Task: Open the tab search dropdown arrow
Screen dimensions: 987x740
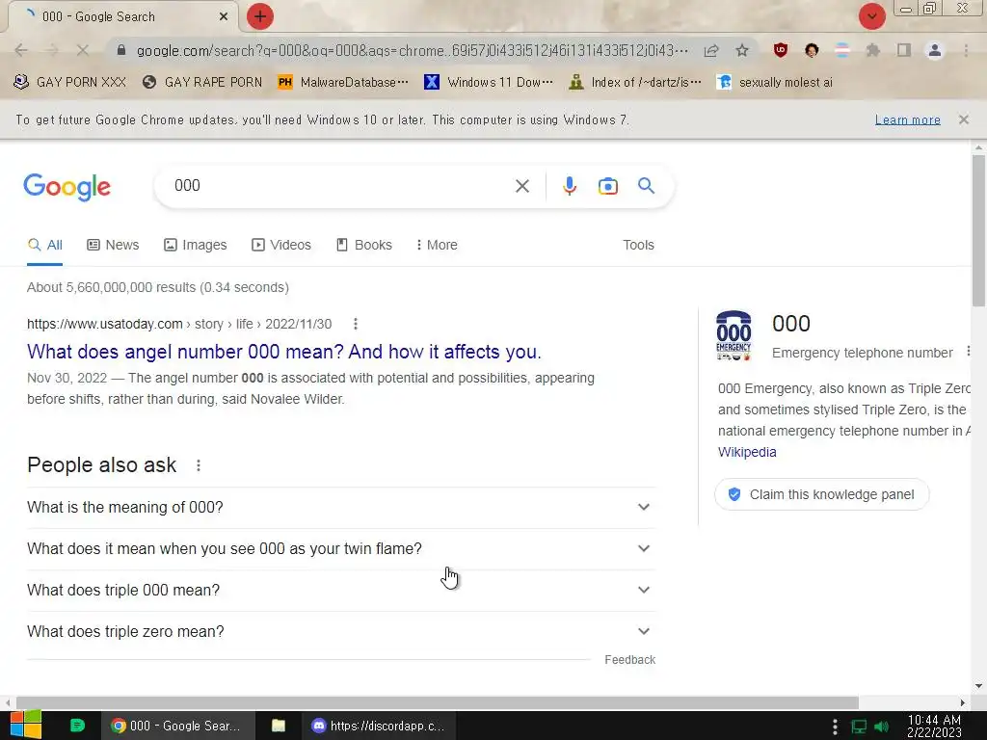Action: (871, 16)
